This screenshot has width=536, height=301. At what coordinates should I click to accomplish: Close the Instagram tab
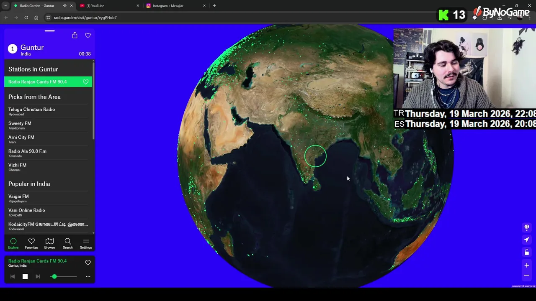(204, 6)
